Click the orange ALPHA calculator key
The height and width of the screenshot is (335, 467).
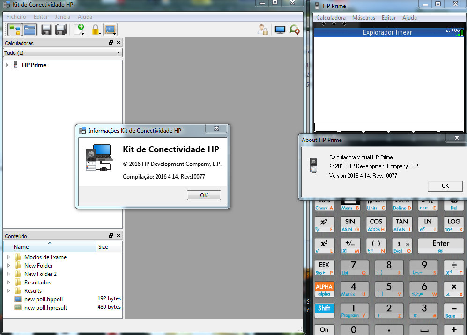[x=324, y=289]
